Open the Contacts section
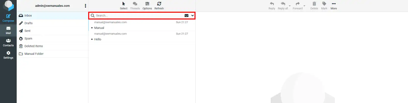 [8, 43]
